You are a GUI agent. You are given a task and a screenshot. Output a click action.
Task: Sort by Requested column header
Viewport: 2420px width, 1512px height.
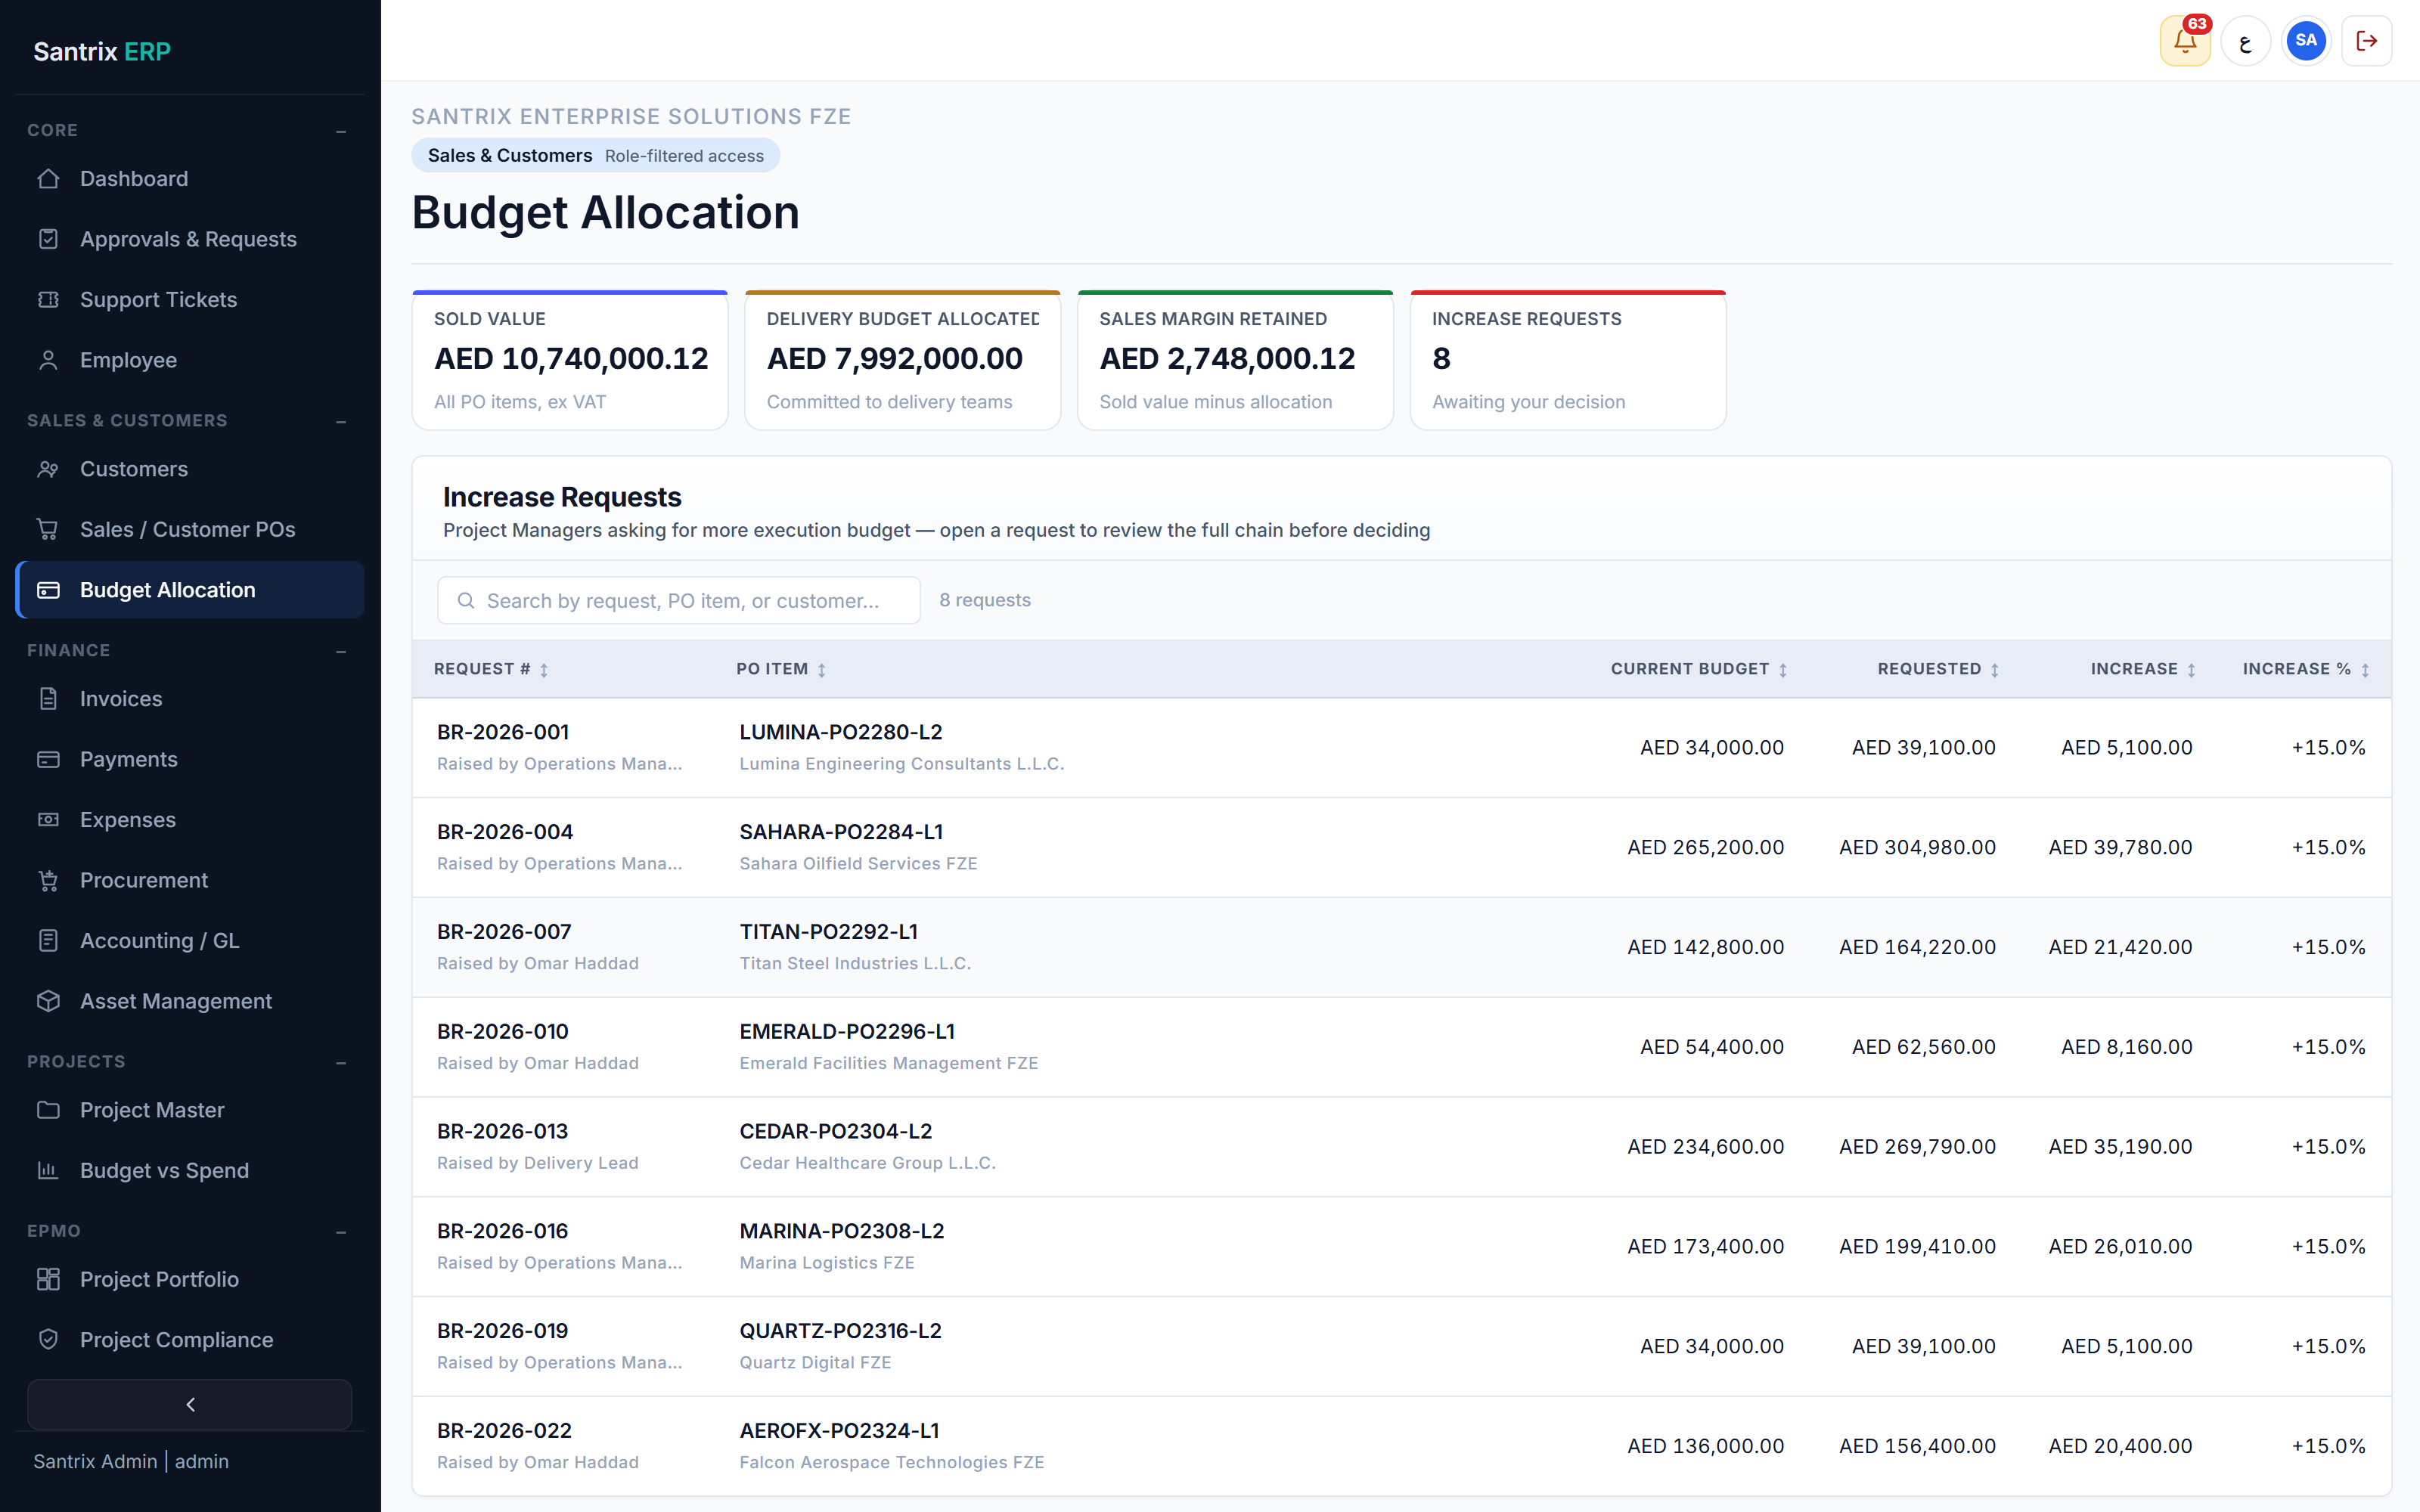1938,669
